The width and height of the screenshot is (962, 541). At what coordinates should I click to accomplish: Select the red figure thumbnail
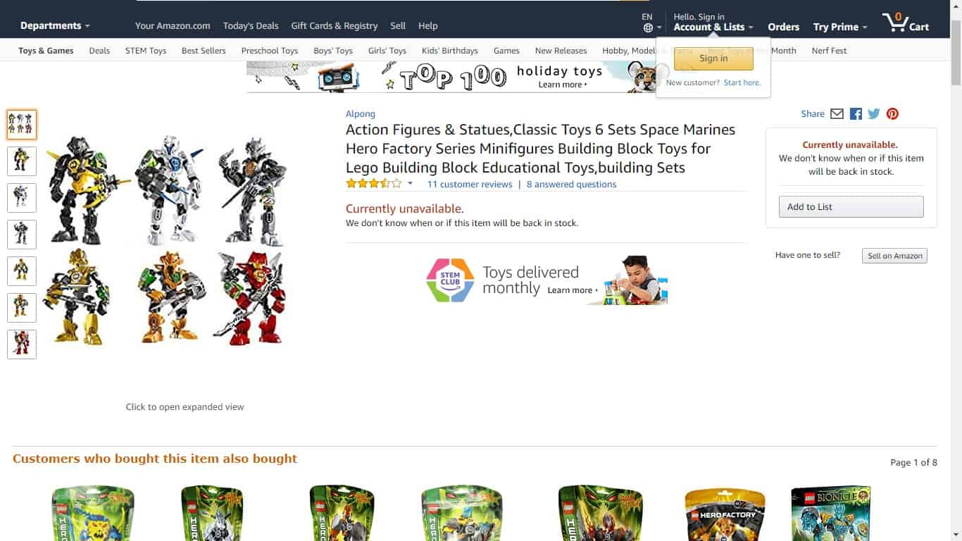(x=22, y=344)
